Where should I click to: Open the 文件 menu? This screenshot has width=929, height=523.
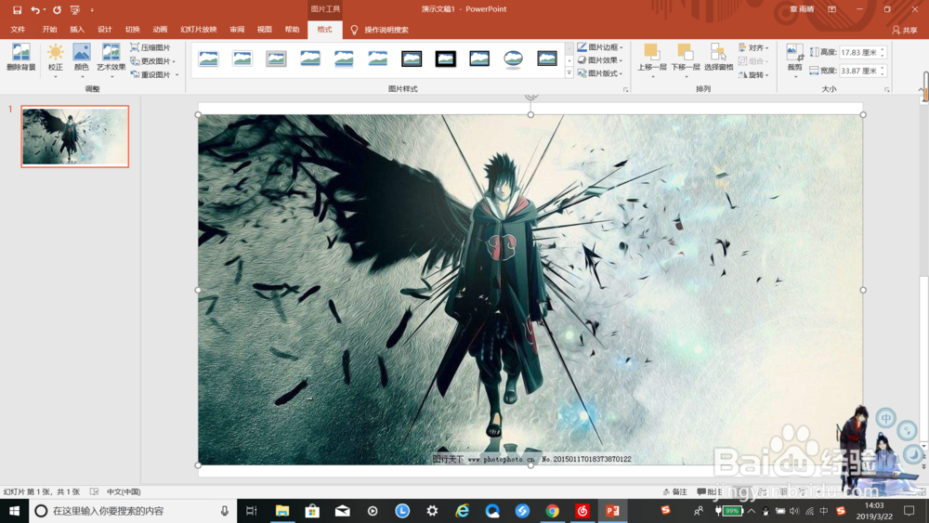pyautogui.click(x=18, y=29)
